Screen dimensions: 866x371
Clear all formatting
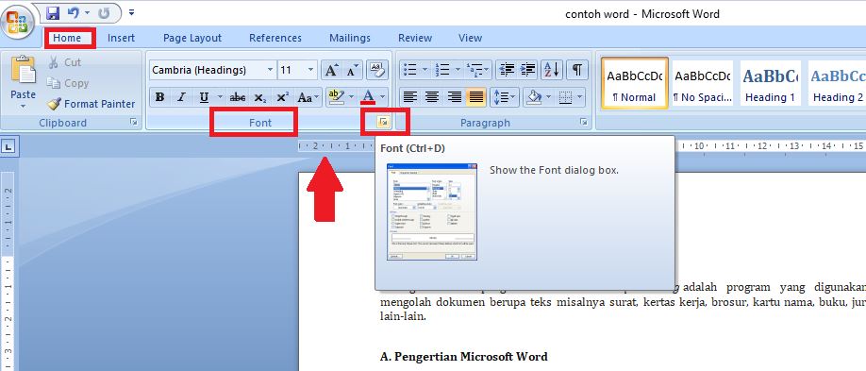click(x=377, y=70)
